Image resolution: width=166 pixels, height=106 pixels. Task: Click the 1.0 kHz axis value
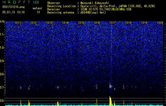[2, 48]
